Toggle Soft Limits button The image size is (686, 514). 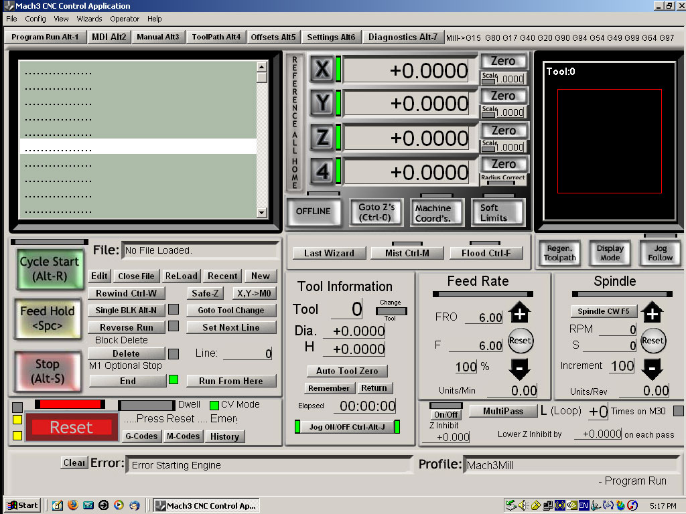(498, 212)
